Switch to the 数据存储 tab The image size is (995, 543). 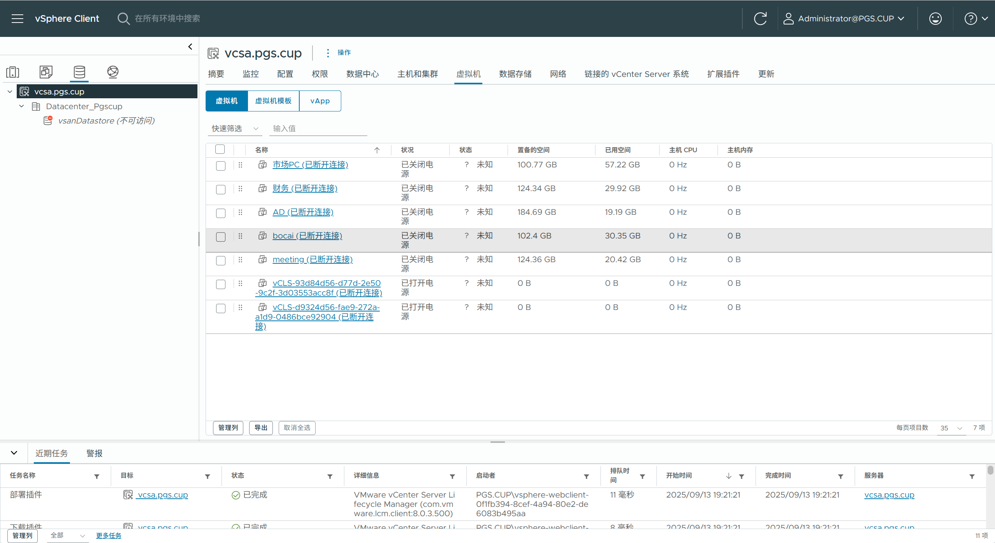tap(515, 74)
